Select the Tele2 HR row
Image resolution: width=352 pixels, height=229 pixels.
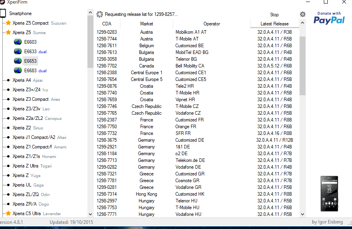pyautogui.click(x=196, y=86)
